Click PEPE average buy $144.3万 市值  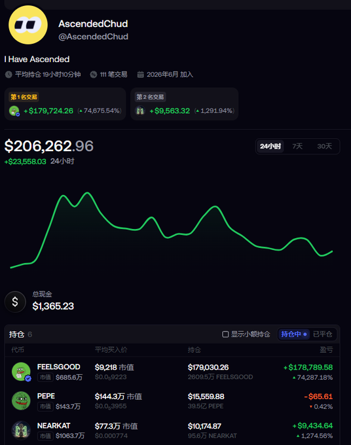(119, 397)
